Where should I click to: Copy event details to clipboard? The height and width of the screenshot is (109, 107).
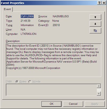tap(95, 31)
